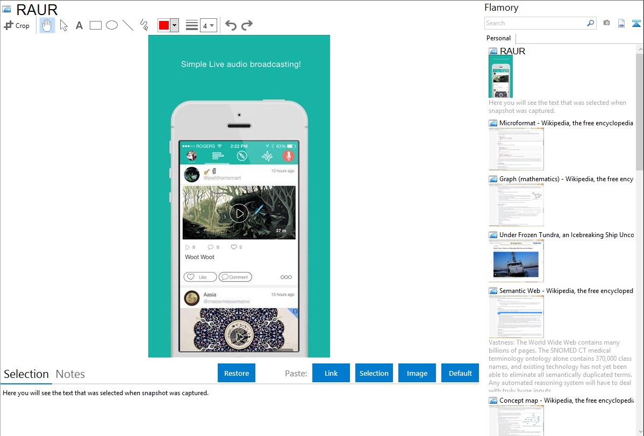Click the snapshot icon beside Graph (mathematics)
The image size is (644, 436).
click(x=493, y=179)
